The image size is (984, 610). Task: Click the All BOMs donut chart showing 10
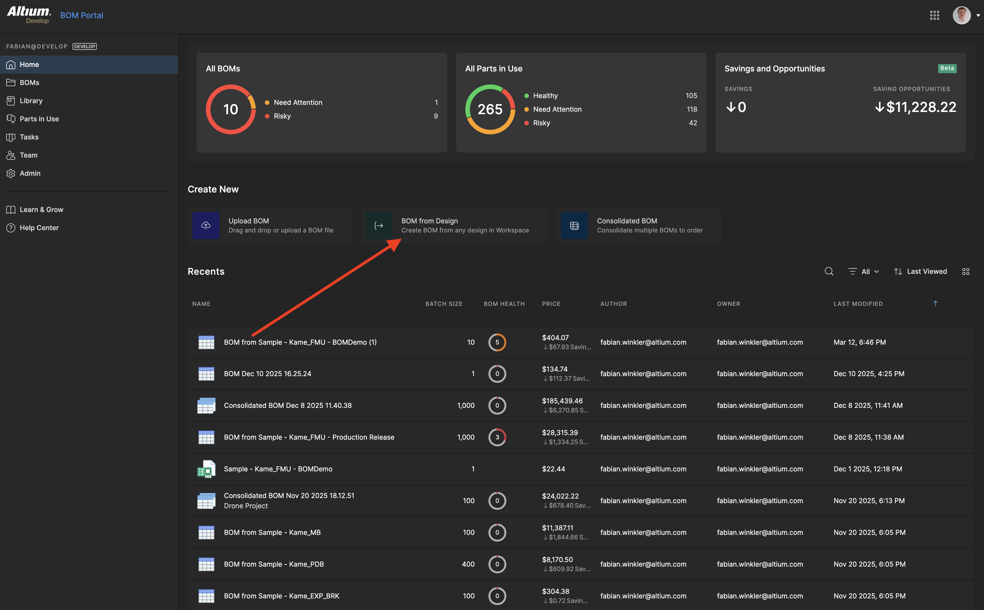click(231, 109)
